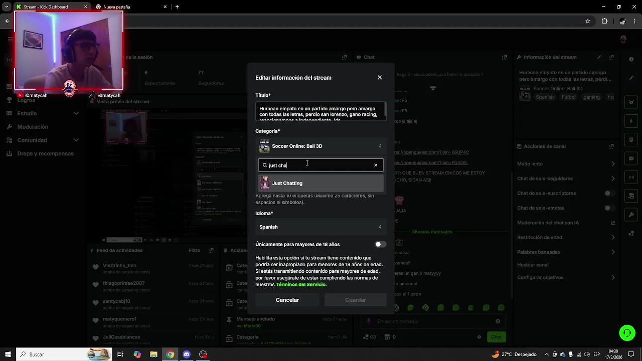This screenshot has height=361, width=642.
Task: Open a new browser tab
Action: tap(177, 7)
